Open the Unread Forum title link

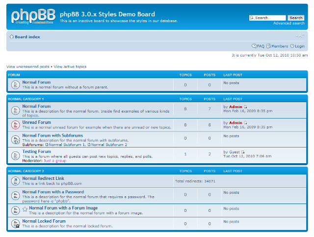[37, 122]
